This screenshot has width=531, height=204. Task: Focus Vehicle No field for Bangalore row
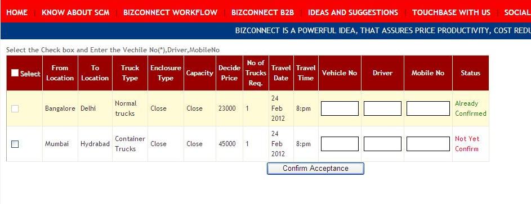[340, 108]
